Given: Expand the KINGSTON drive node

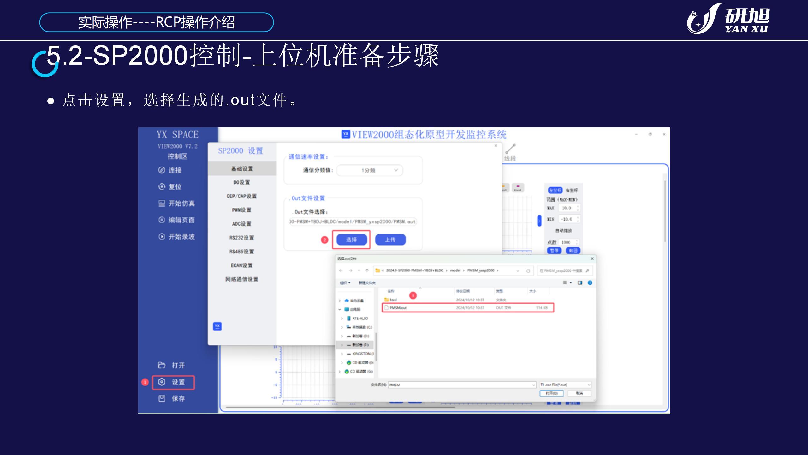Looking at the screenshot, I should (x=342, y=354).
